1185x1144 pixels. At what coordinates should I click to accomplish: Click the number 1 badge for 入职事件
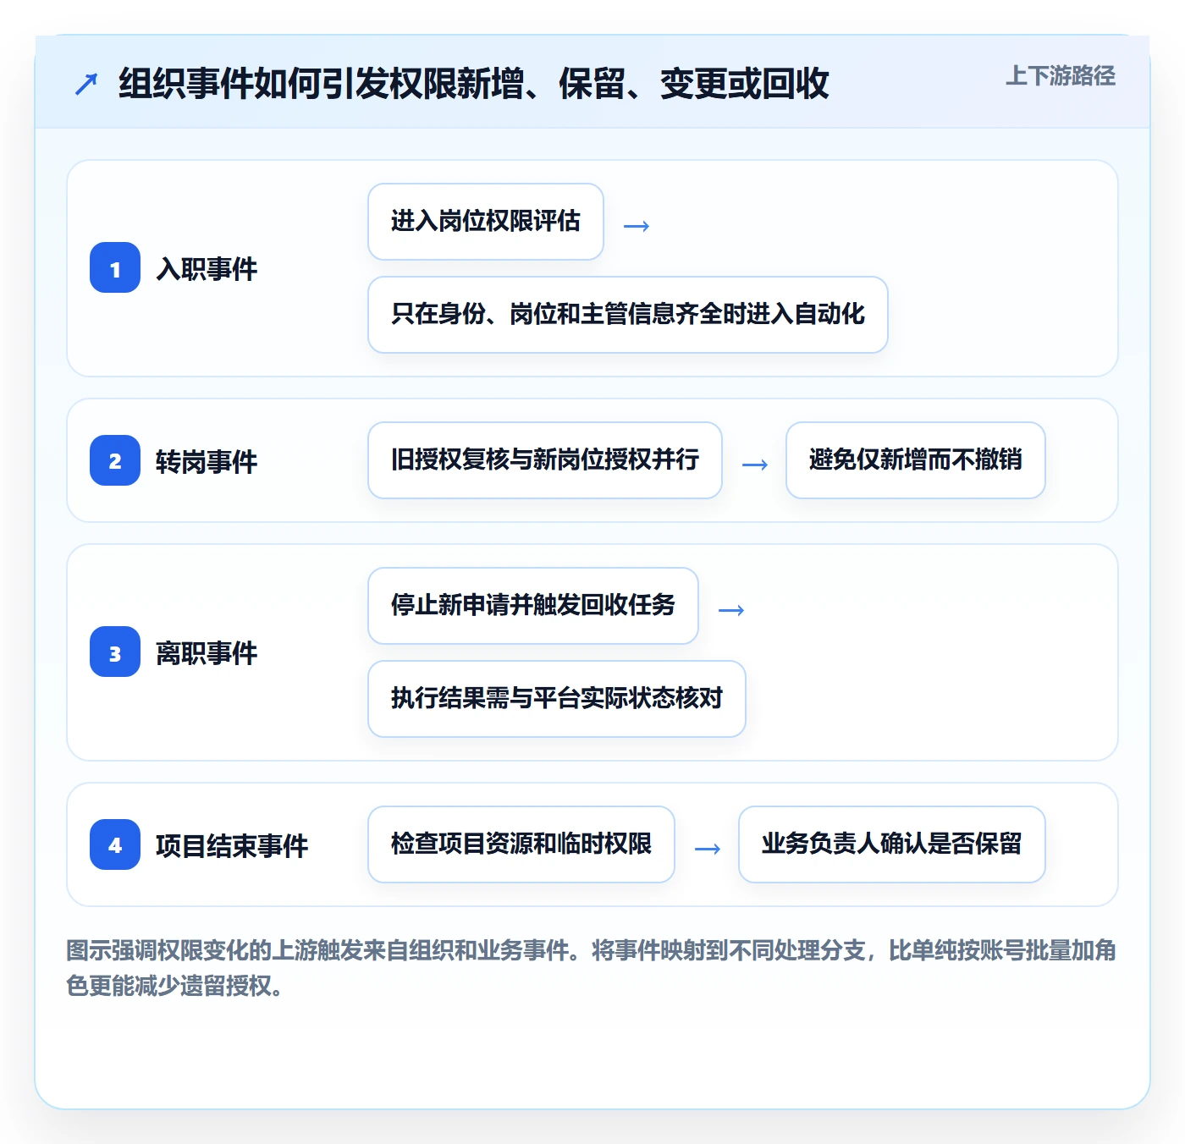(115, 267)
